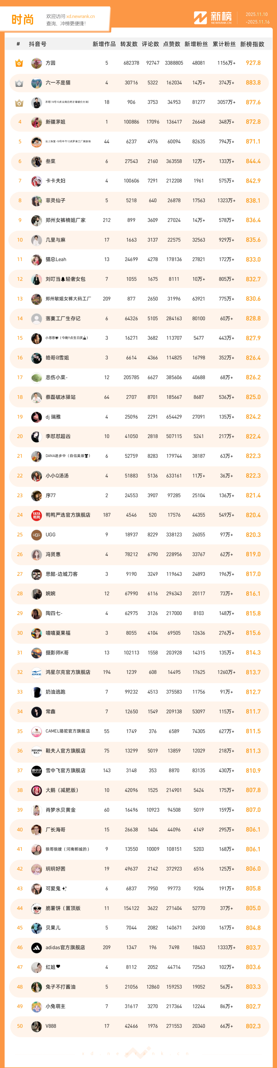The image size is (277, 1068).
Task: Click the XIEFURN 鞋夫人 logo avatar
Action: point(36,751)
